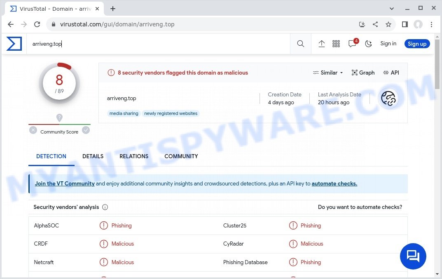This screenshot has height=279, width=442.
Task: Click the detection score 8 / 89 circle
Action: (x=59, y=83)
